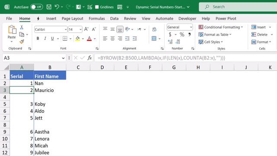Open the Undo history dropdown
The width and height of the screenshot is (277, 156).
coord(62,7)
